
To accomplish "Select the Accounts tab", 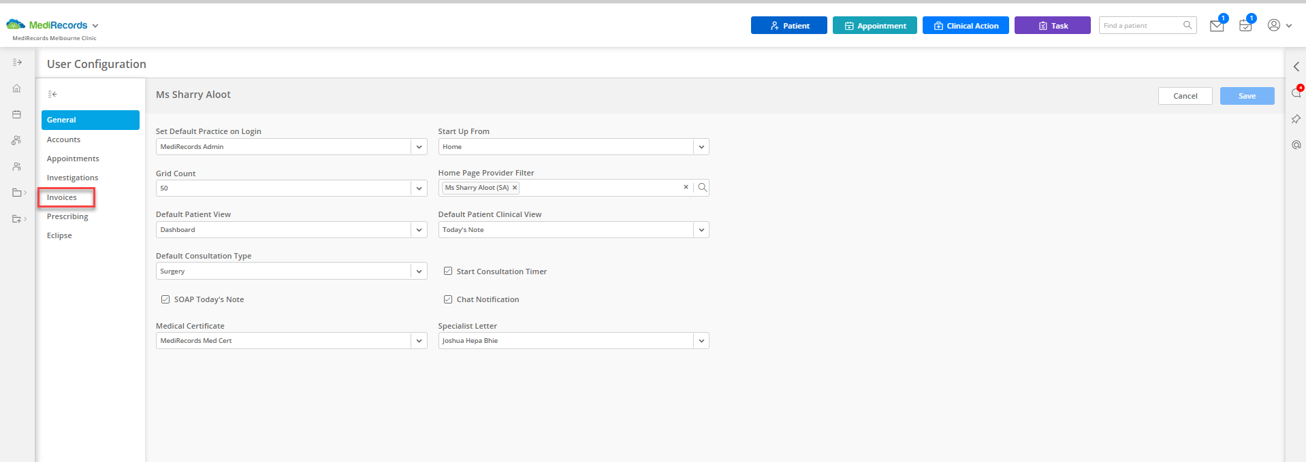I will (x=63, y=139).
